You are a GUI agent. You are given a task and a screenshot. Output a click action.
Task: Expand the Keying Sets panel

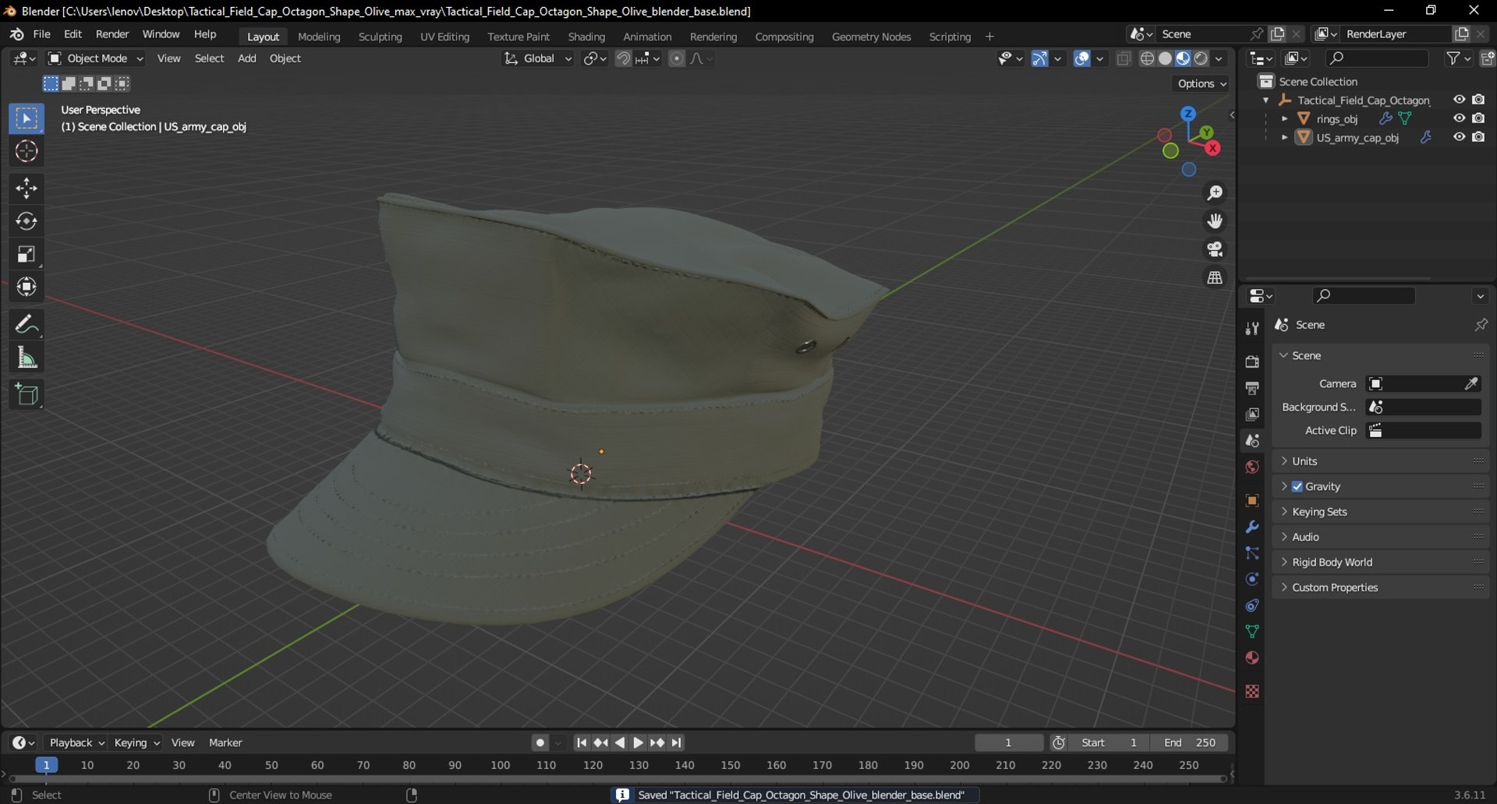(1381, 512)
